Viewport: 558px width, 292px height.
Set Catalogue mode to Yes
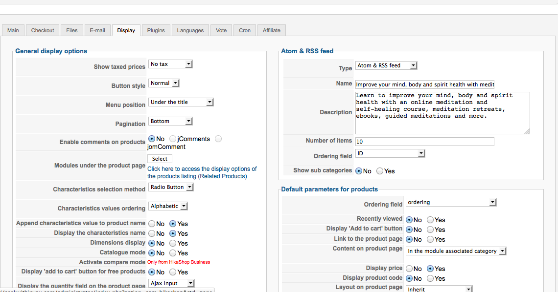pyautogui.click(x=173, y=253)
